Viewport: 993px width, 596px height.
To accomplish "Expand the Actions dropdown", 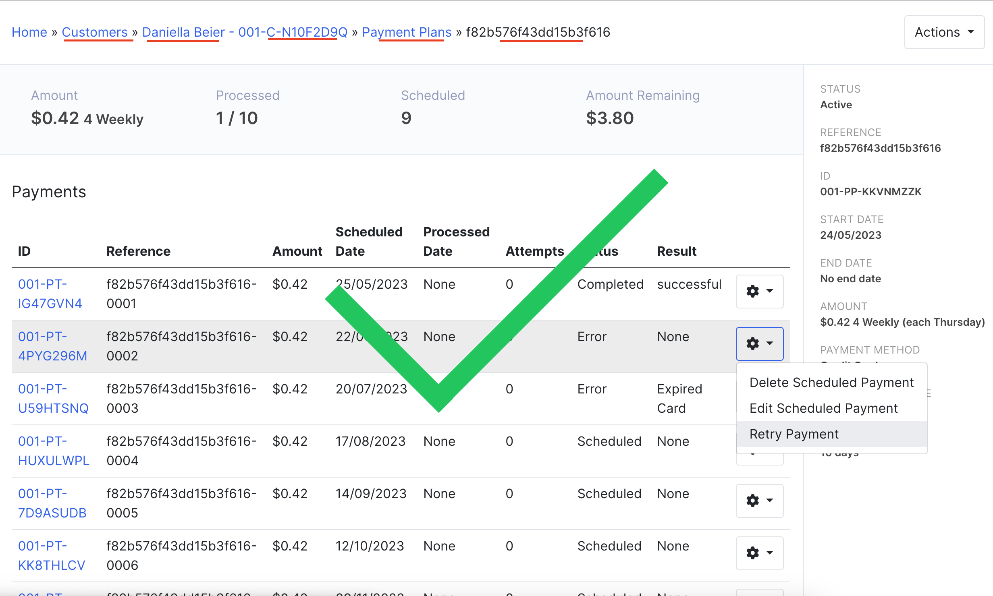I will [x=944, y=32].
